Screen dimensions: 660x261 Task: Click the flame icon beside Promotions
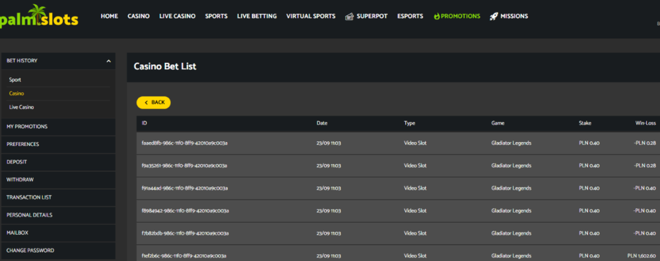click(436, 17)
